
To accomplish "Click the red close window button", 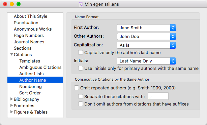I will (x=5, y=4).
